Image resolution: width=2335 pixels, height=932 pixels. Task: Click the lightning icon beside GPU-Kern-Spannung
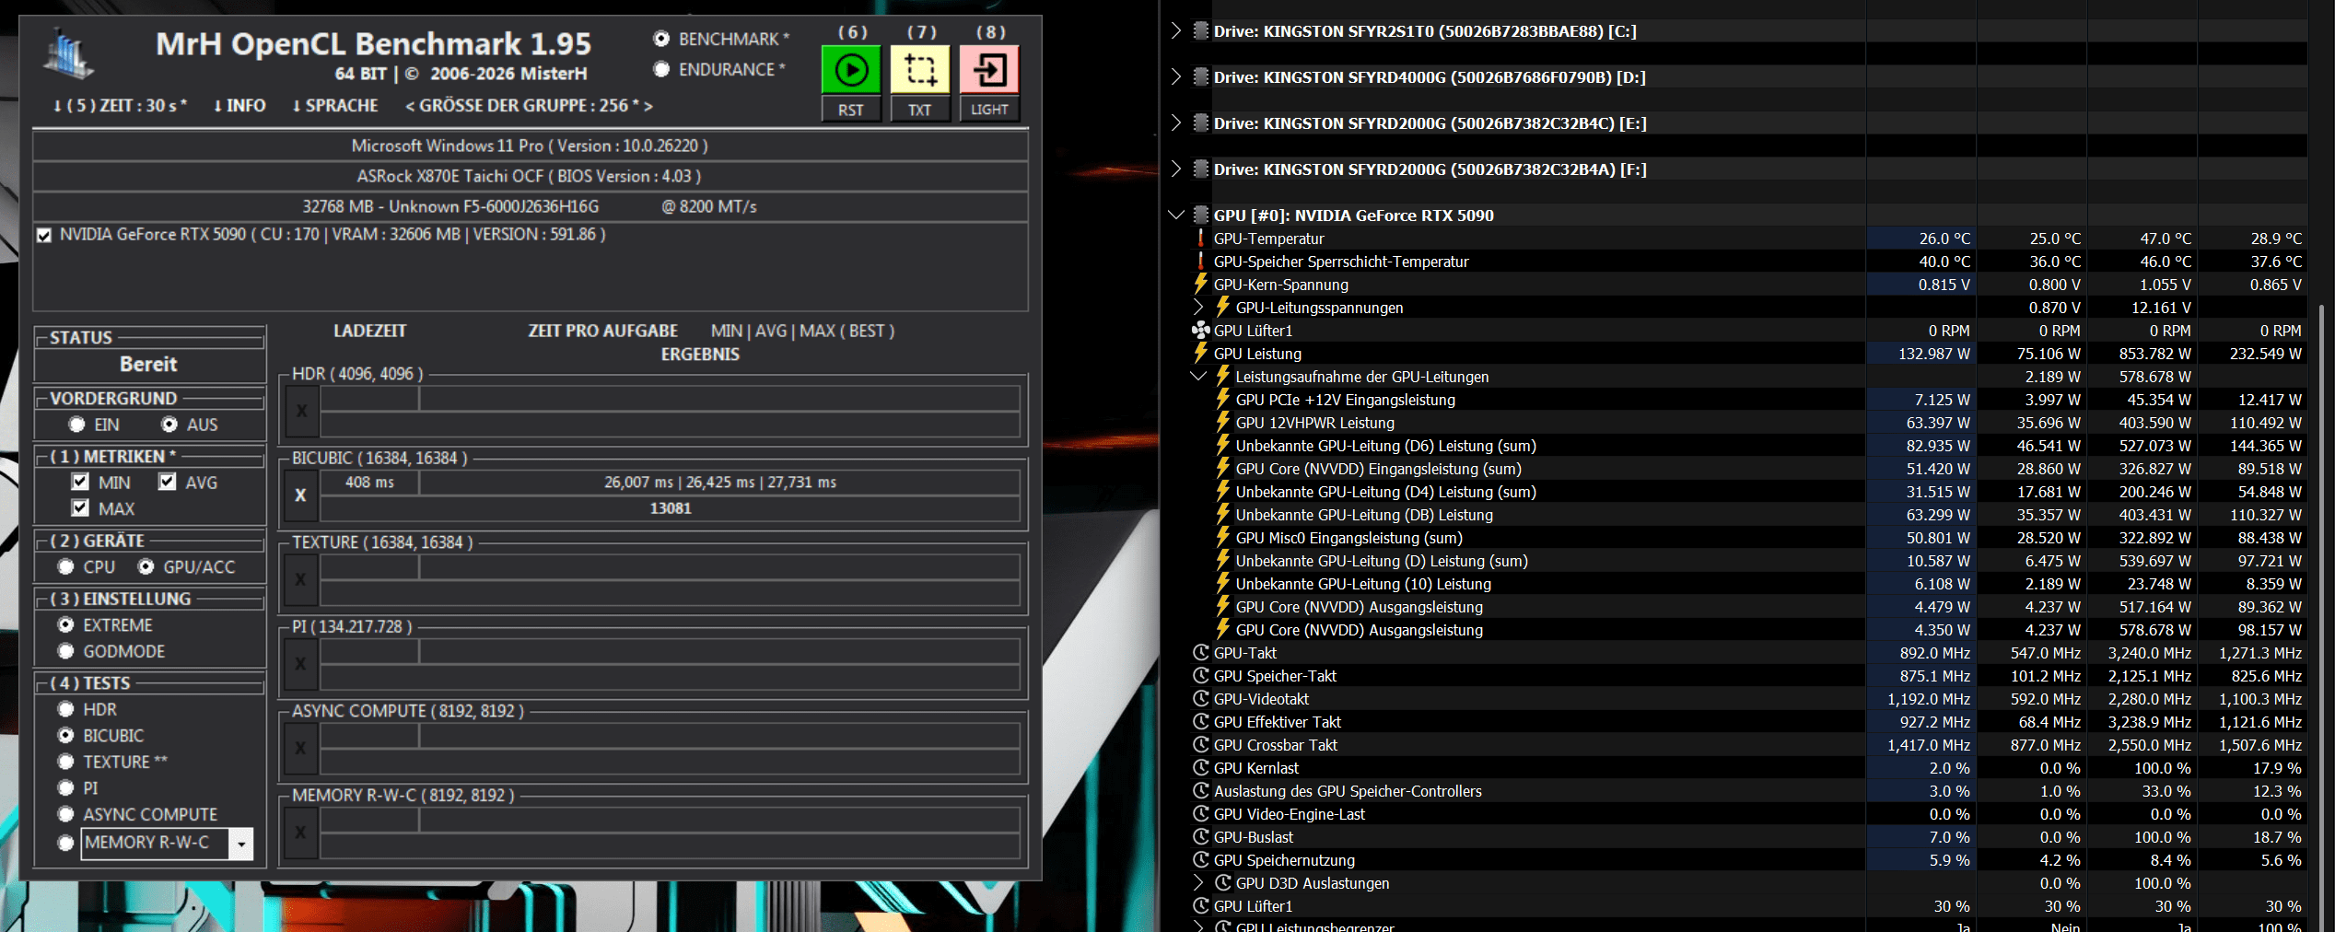click(1201, 285)
